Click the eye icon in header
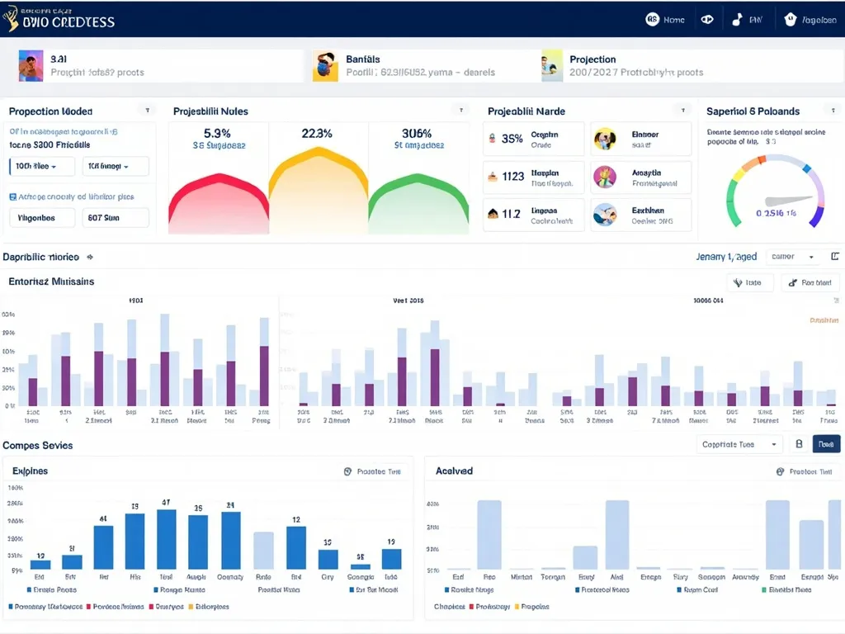 pos(707,20)
